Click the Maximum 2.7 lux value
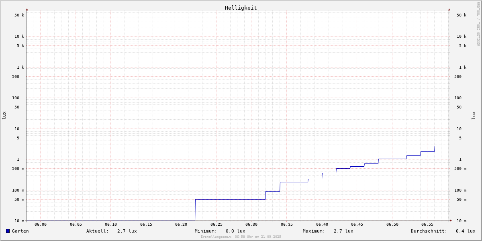482x241 pixels. [343, 231]
